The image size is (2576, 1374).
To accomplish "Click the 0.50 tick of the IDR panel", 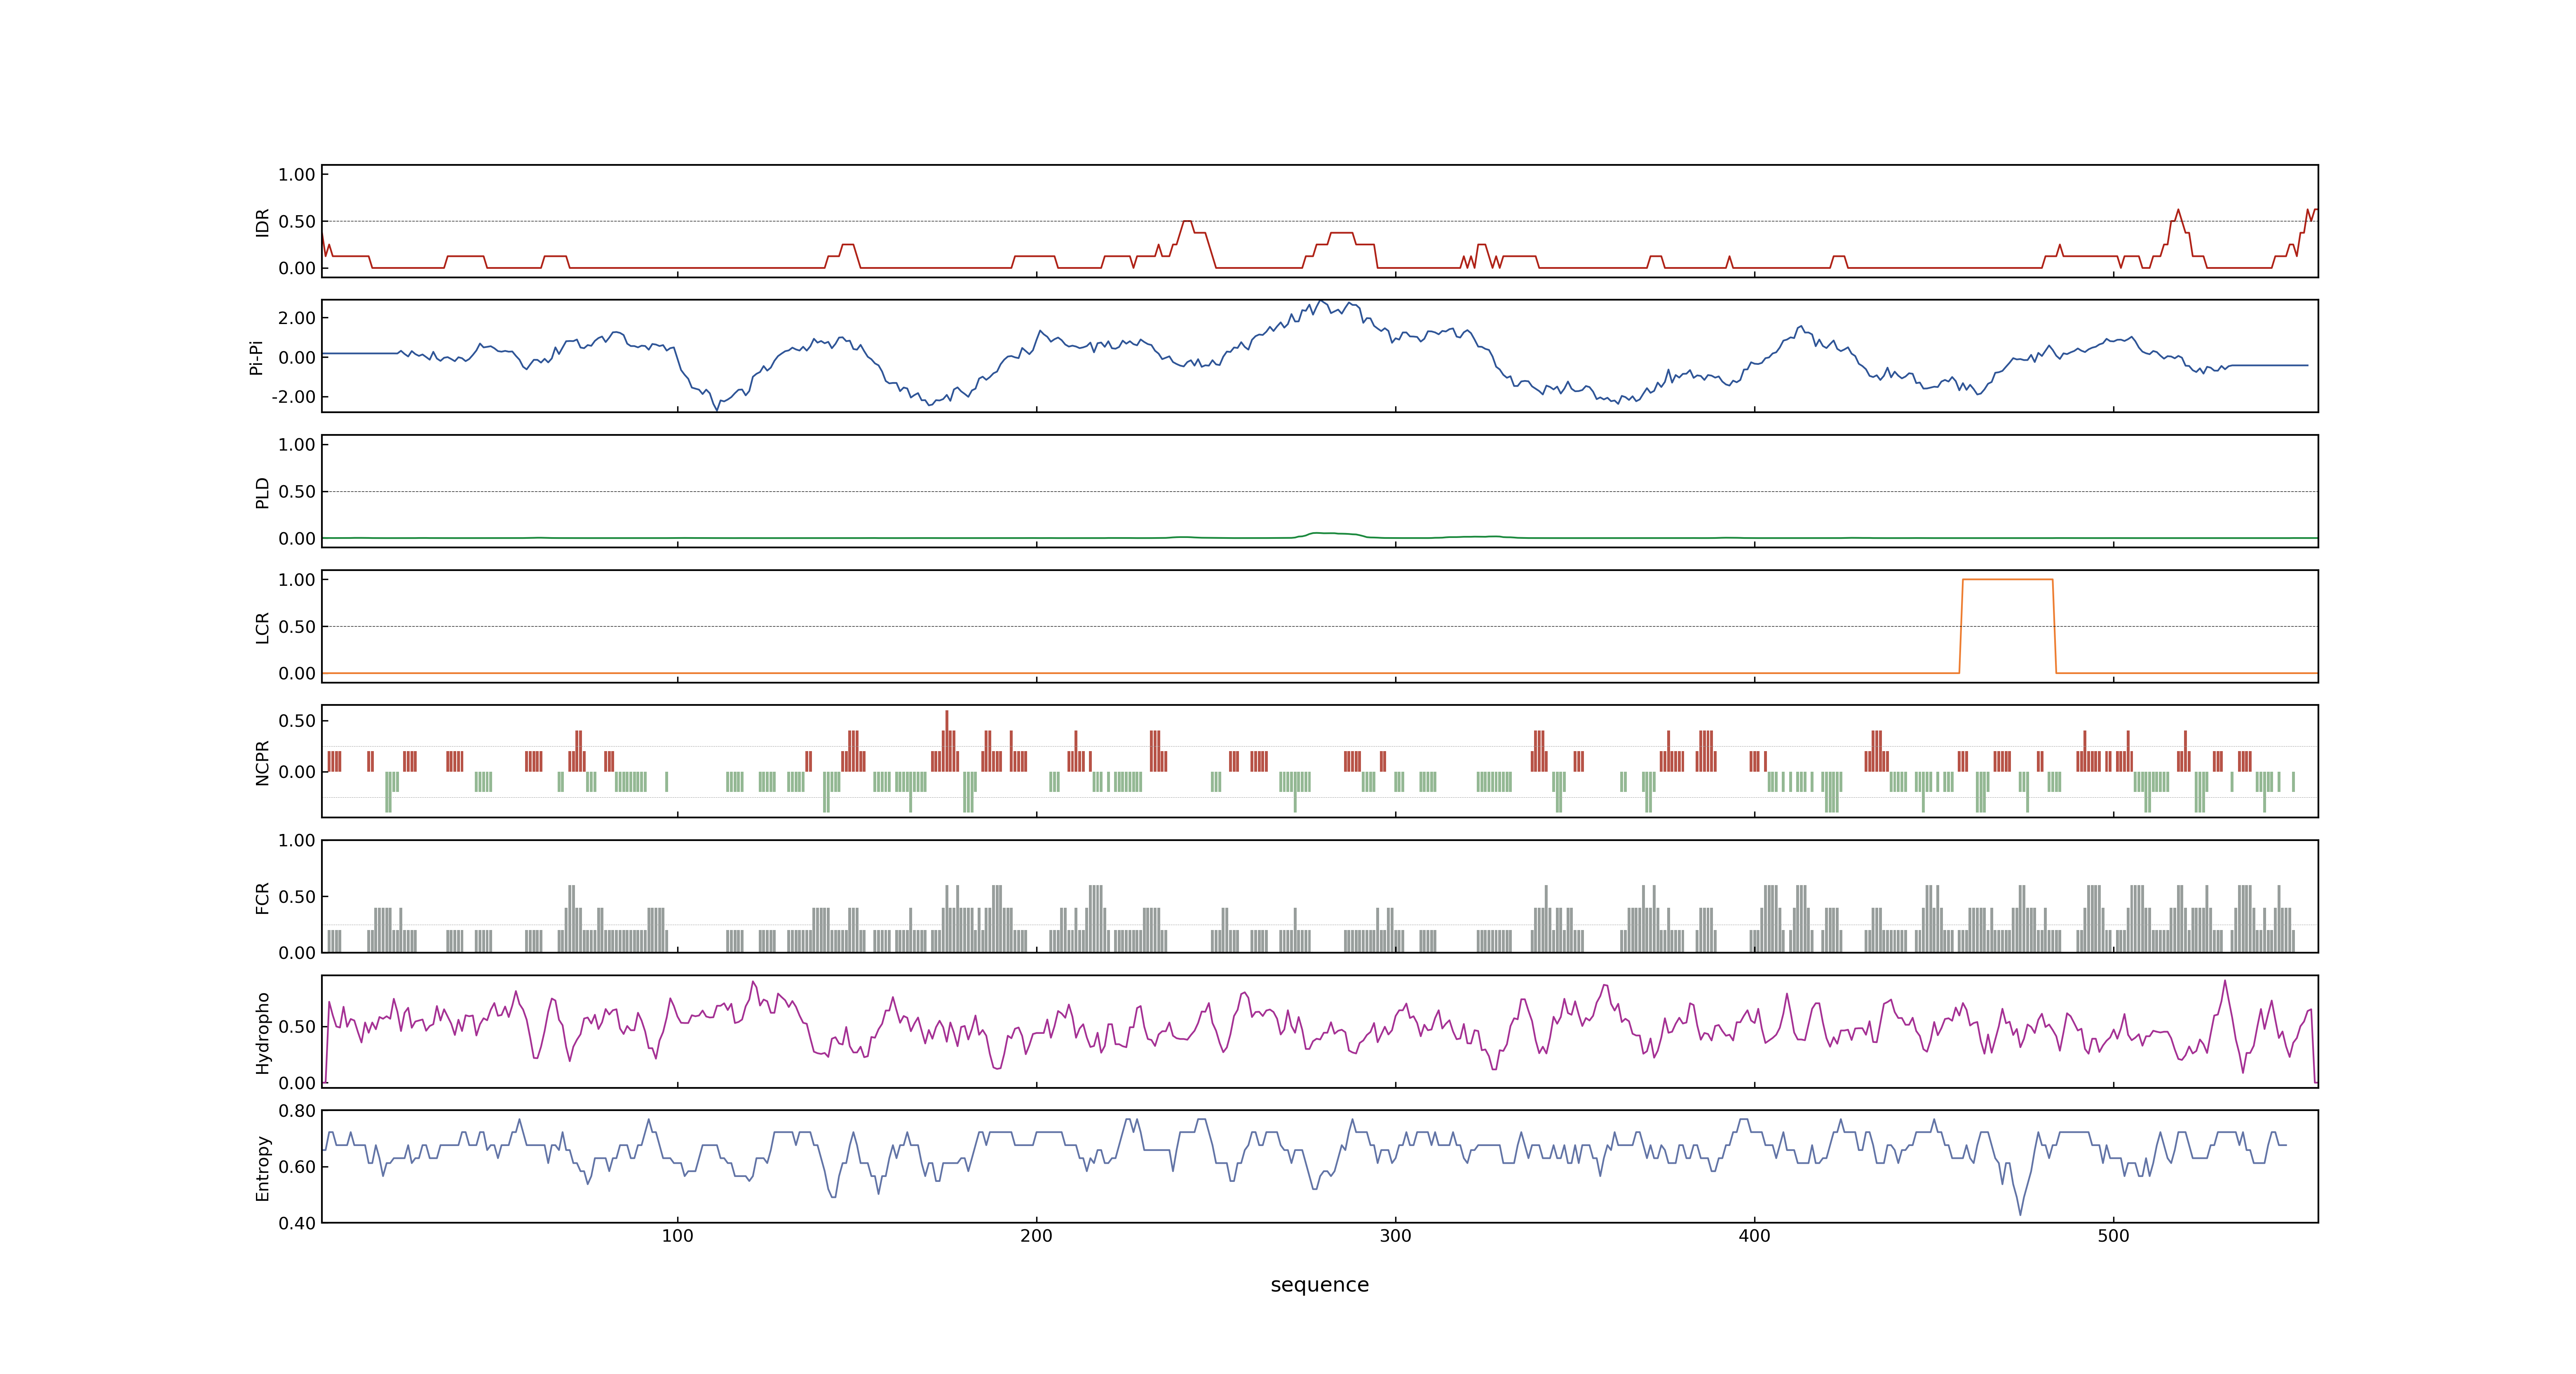I will [x=297, y=222].
